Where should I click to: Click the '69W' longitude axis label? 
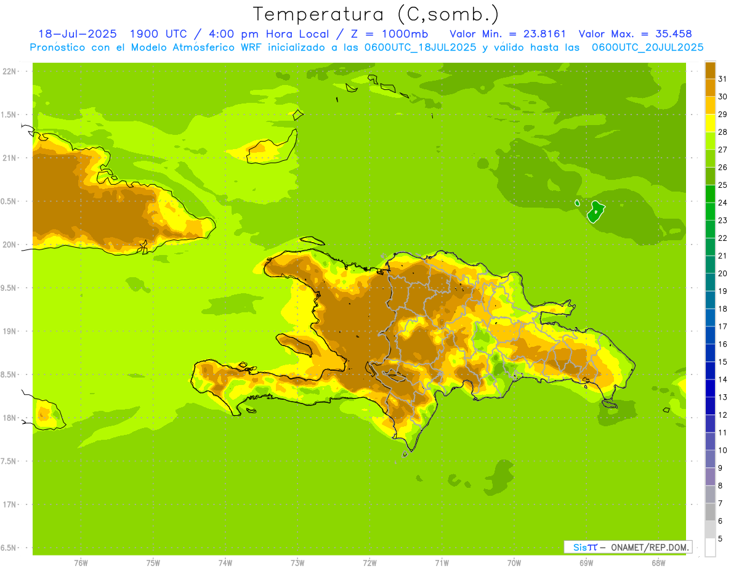pos(586,563)
